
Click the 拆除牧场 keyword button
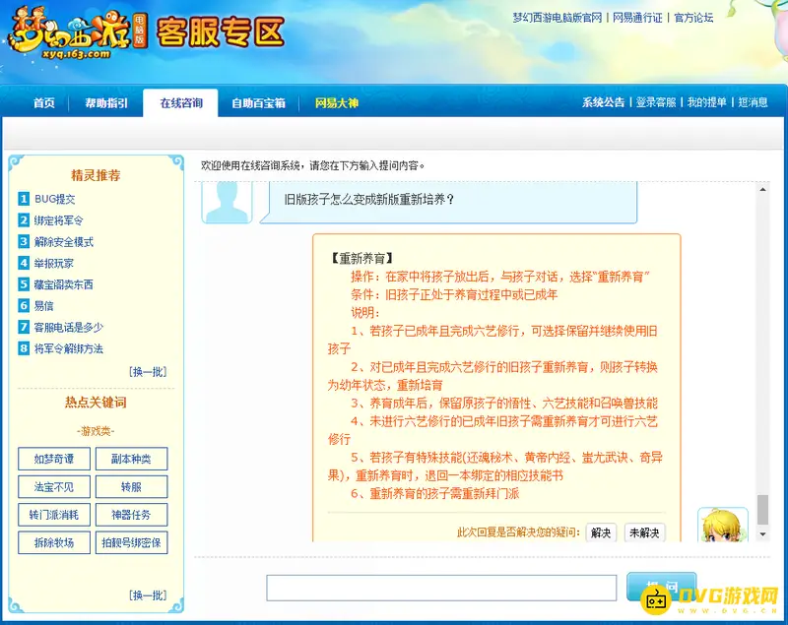pyautogui.click(x=54, y=542)
